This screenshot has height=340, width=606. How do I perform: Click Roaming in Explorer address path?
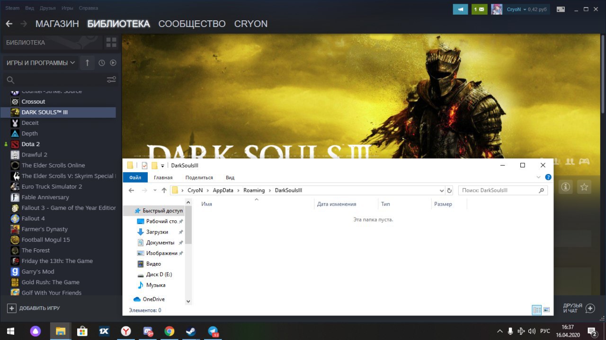tap(254, 190)
